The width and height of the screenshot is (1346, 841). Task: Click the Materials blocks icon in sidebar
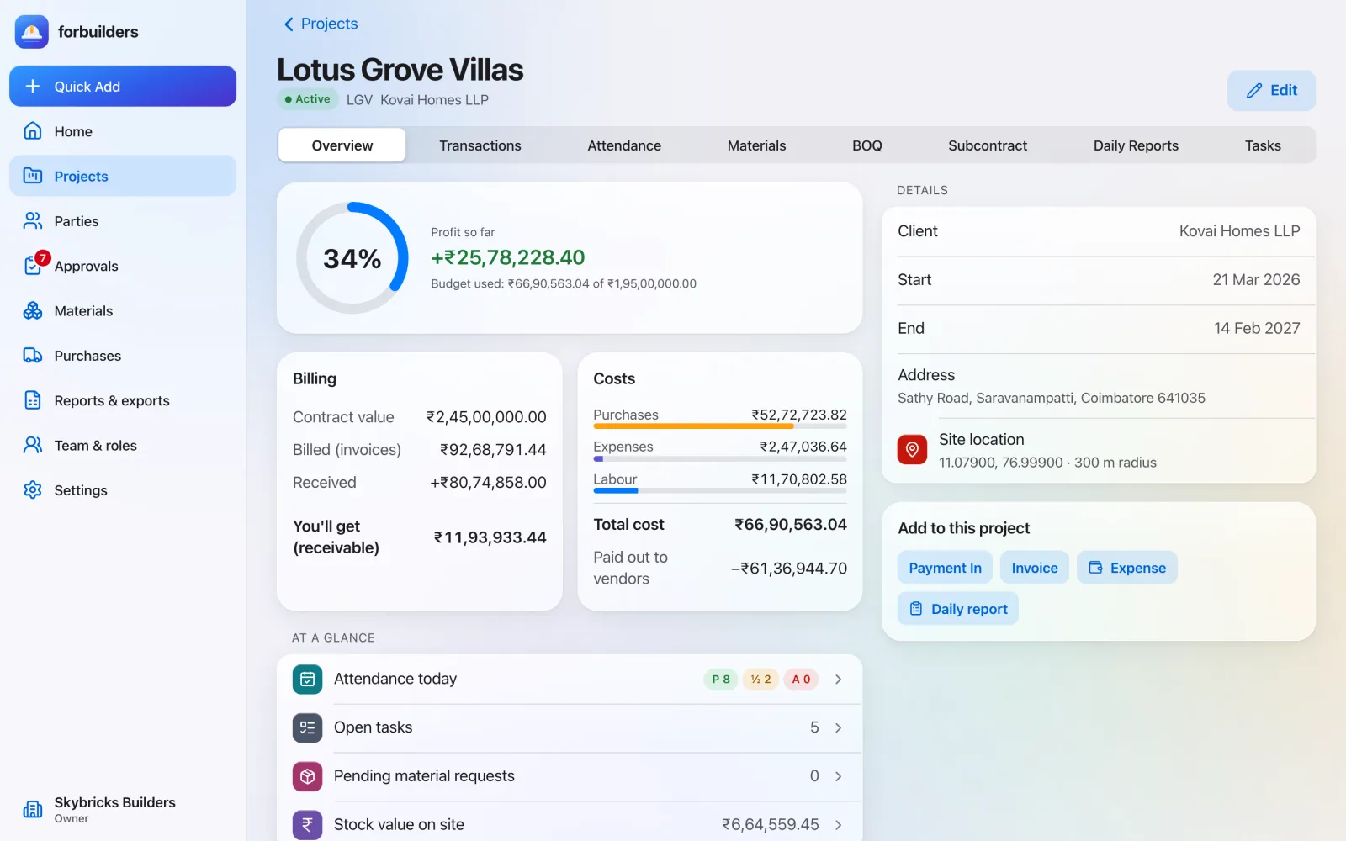(33, 311)
